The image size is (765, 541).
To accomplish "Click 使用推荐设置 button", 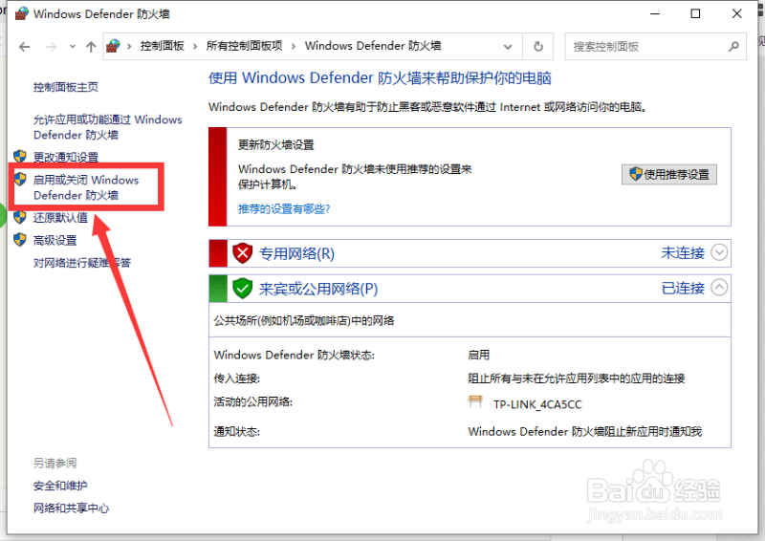I will (668, 174).
